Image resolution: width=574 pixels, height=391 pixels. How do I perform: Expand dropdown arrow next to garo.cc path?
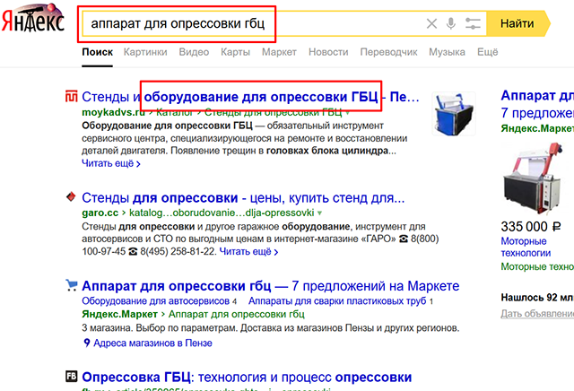click(319, 213)
